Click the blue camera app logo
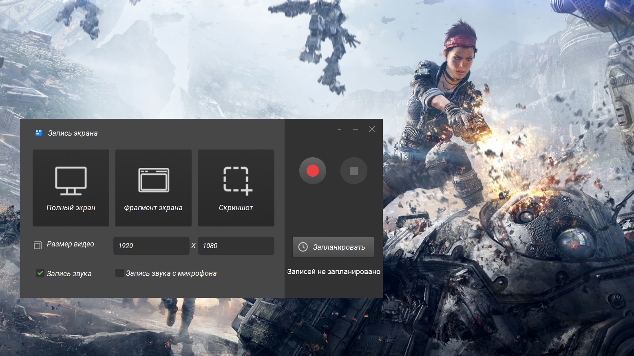634x356 pixels. coord(39,133)
